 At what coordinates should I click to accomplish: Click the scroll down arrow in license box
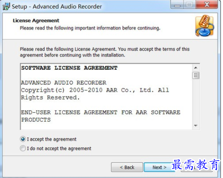[196, 126]
